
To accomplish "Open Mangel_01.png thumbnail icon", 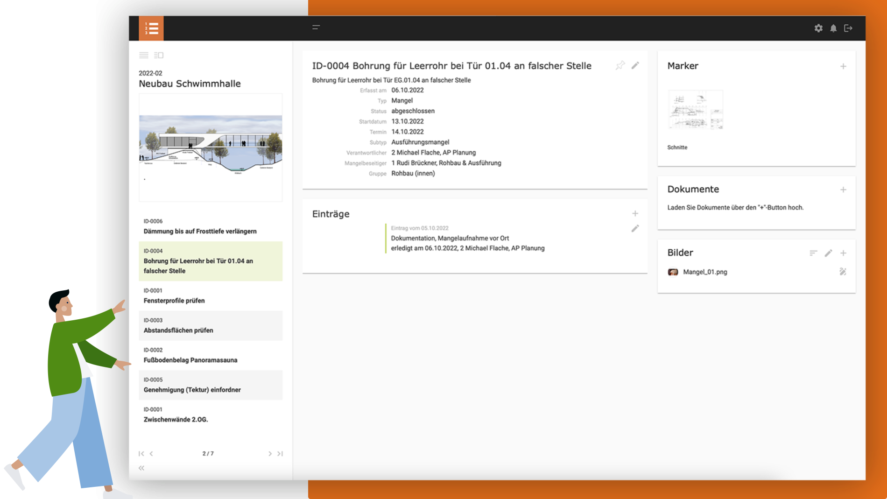I will (673, 272).
